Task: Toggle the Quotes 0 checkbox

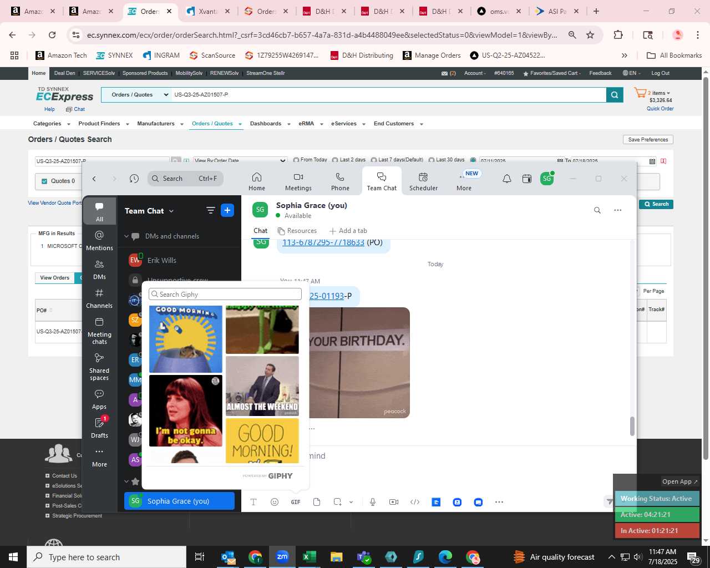Action: point(44,181)
